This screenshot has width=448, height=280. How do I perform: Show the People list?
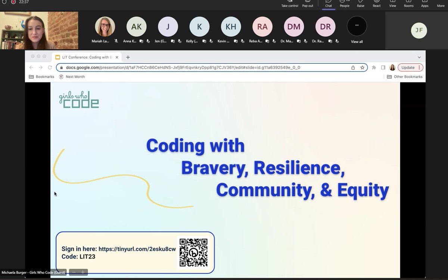click(345, 4)
